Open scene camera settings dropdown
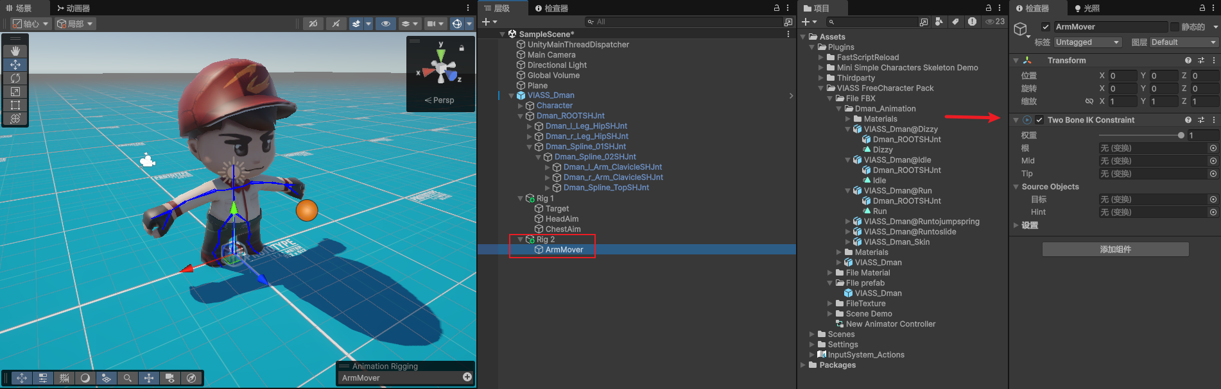This screenshot has width=1221, height=389. click(x=436, y=24)
